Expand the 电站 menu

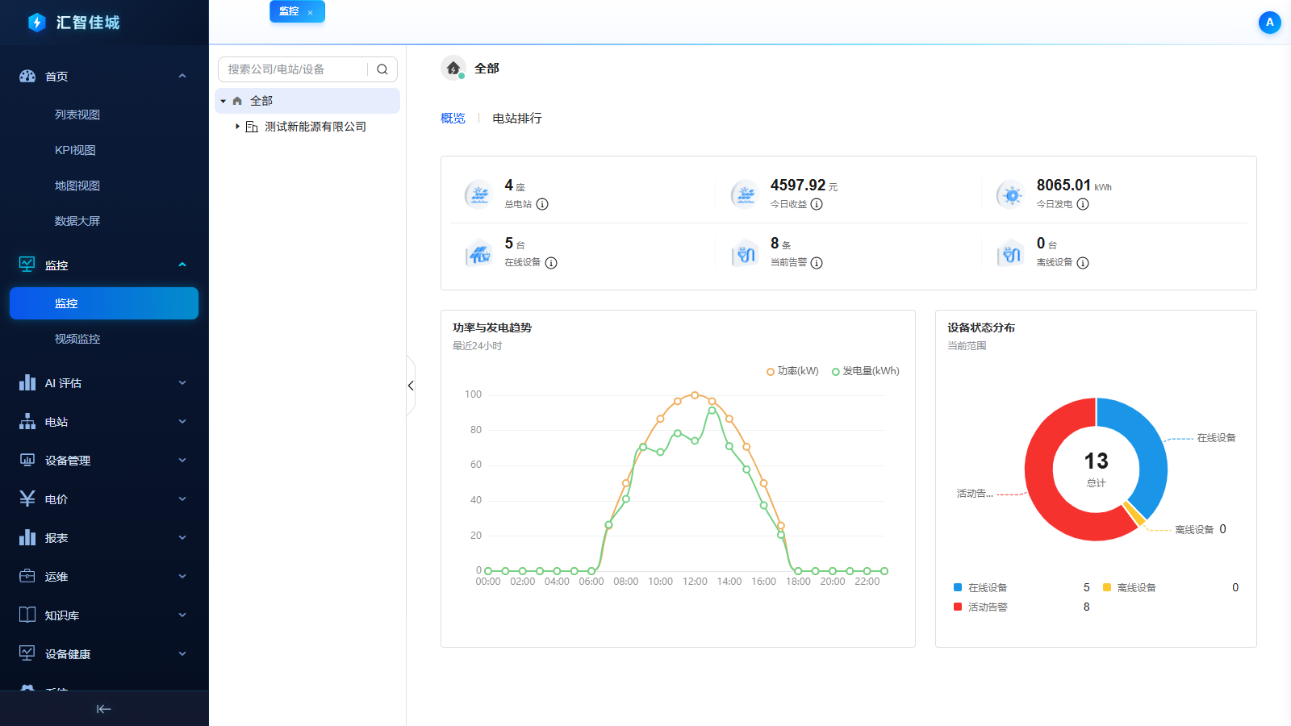[104, 422]
